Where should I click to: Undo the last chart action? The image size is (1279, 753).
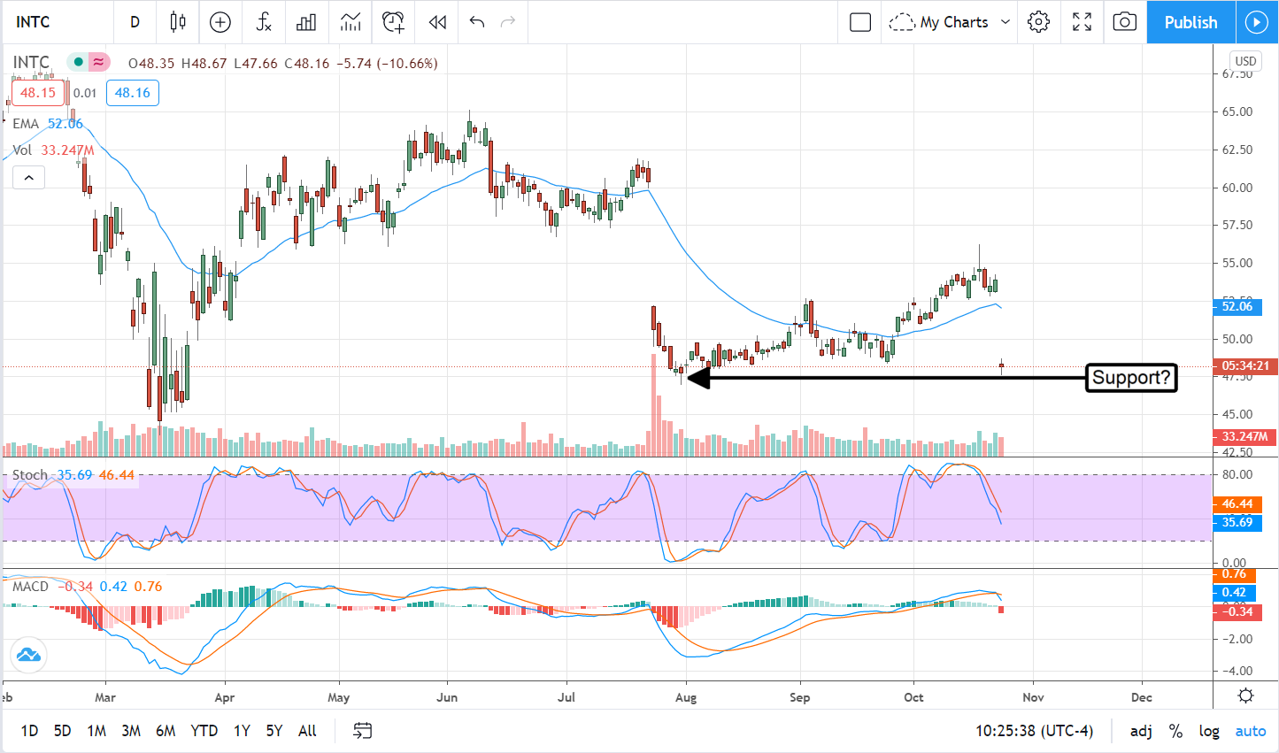[477, 22]
